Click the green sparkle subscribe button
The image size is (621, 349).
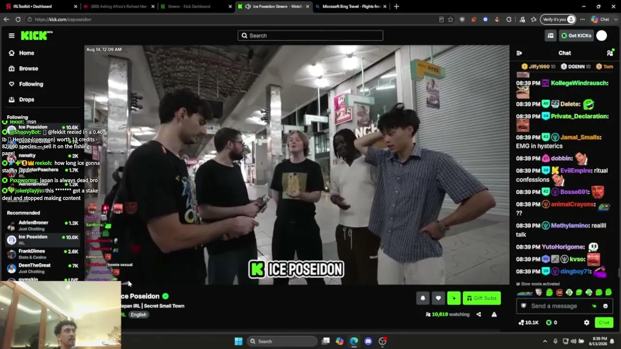point(454,298)
